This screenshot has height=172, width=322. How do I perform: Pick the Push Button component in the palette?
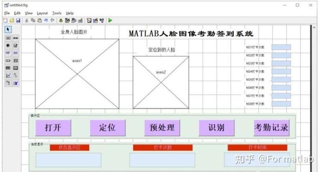tap(8, 38)
